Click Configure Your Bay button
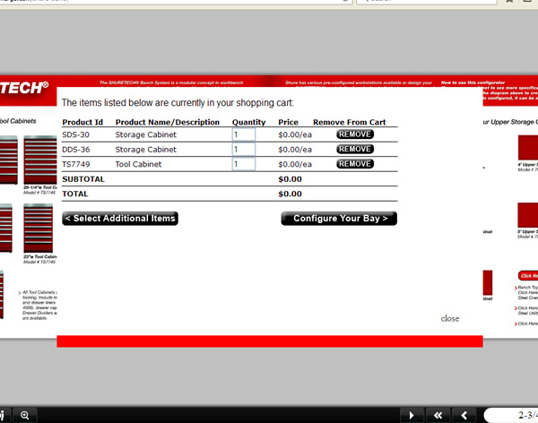The height and width of the screenshot is (423, 538). 339,219
